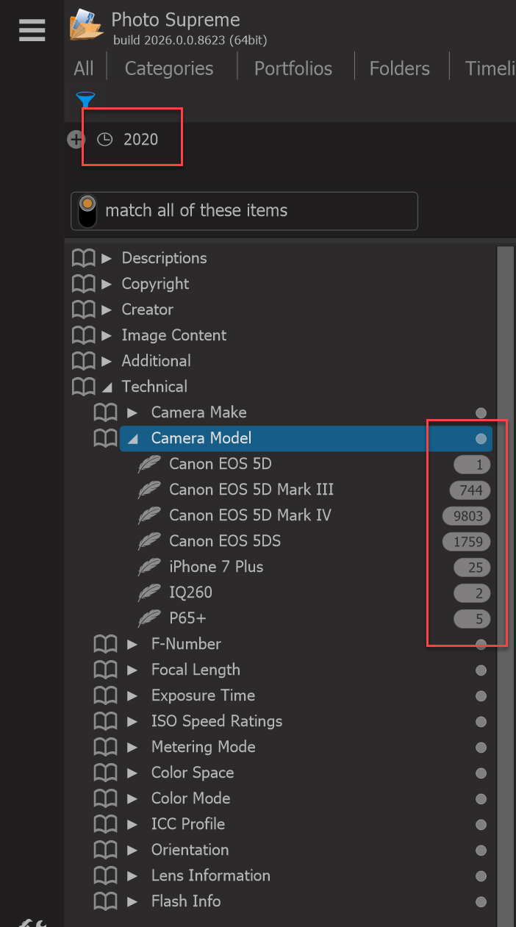Select the P65+ camera model
The width and height of the screenshot is (516, 927).
pos(187,618)
